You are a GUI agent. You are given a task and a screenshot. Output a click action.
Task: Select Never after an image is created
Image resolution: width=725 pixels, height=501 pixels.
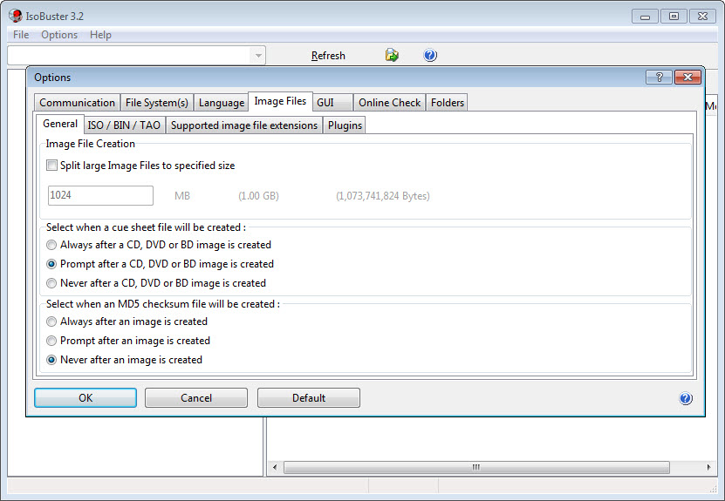[x=51, y=360]
